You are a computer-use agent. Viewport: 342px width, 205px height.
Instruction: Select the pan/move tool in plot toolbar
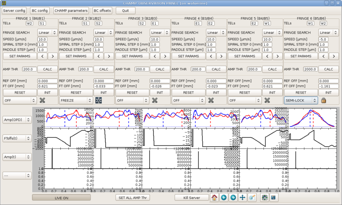point(242,198)
